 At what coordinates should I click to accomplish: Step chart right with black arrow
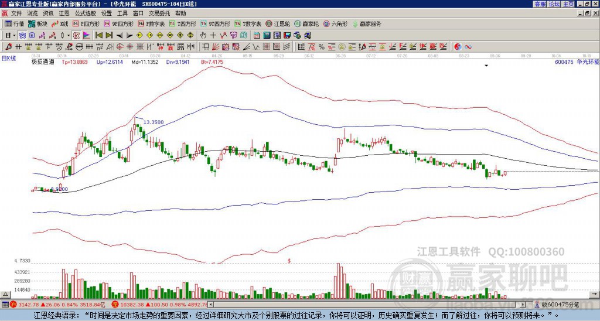point(129,36)
